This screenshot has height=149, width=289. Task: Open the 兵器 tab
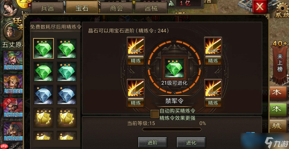[47, 8]
